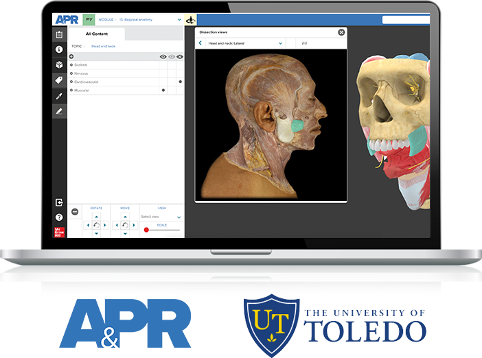
Task: Click the Scale slider track
Action: 163,230
